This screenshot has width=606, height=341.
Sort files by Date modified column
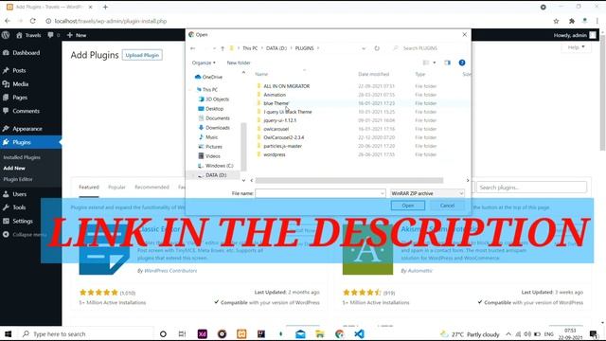click(x=374, y=74)
